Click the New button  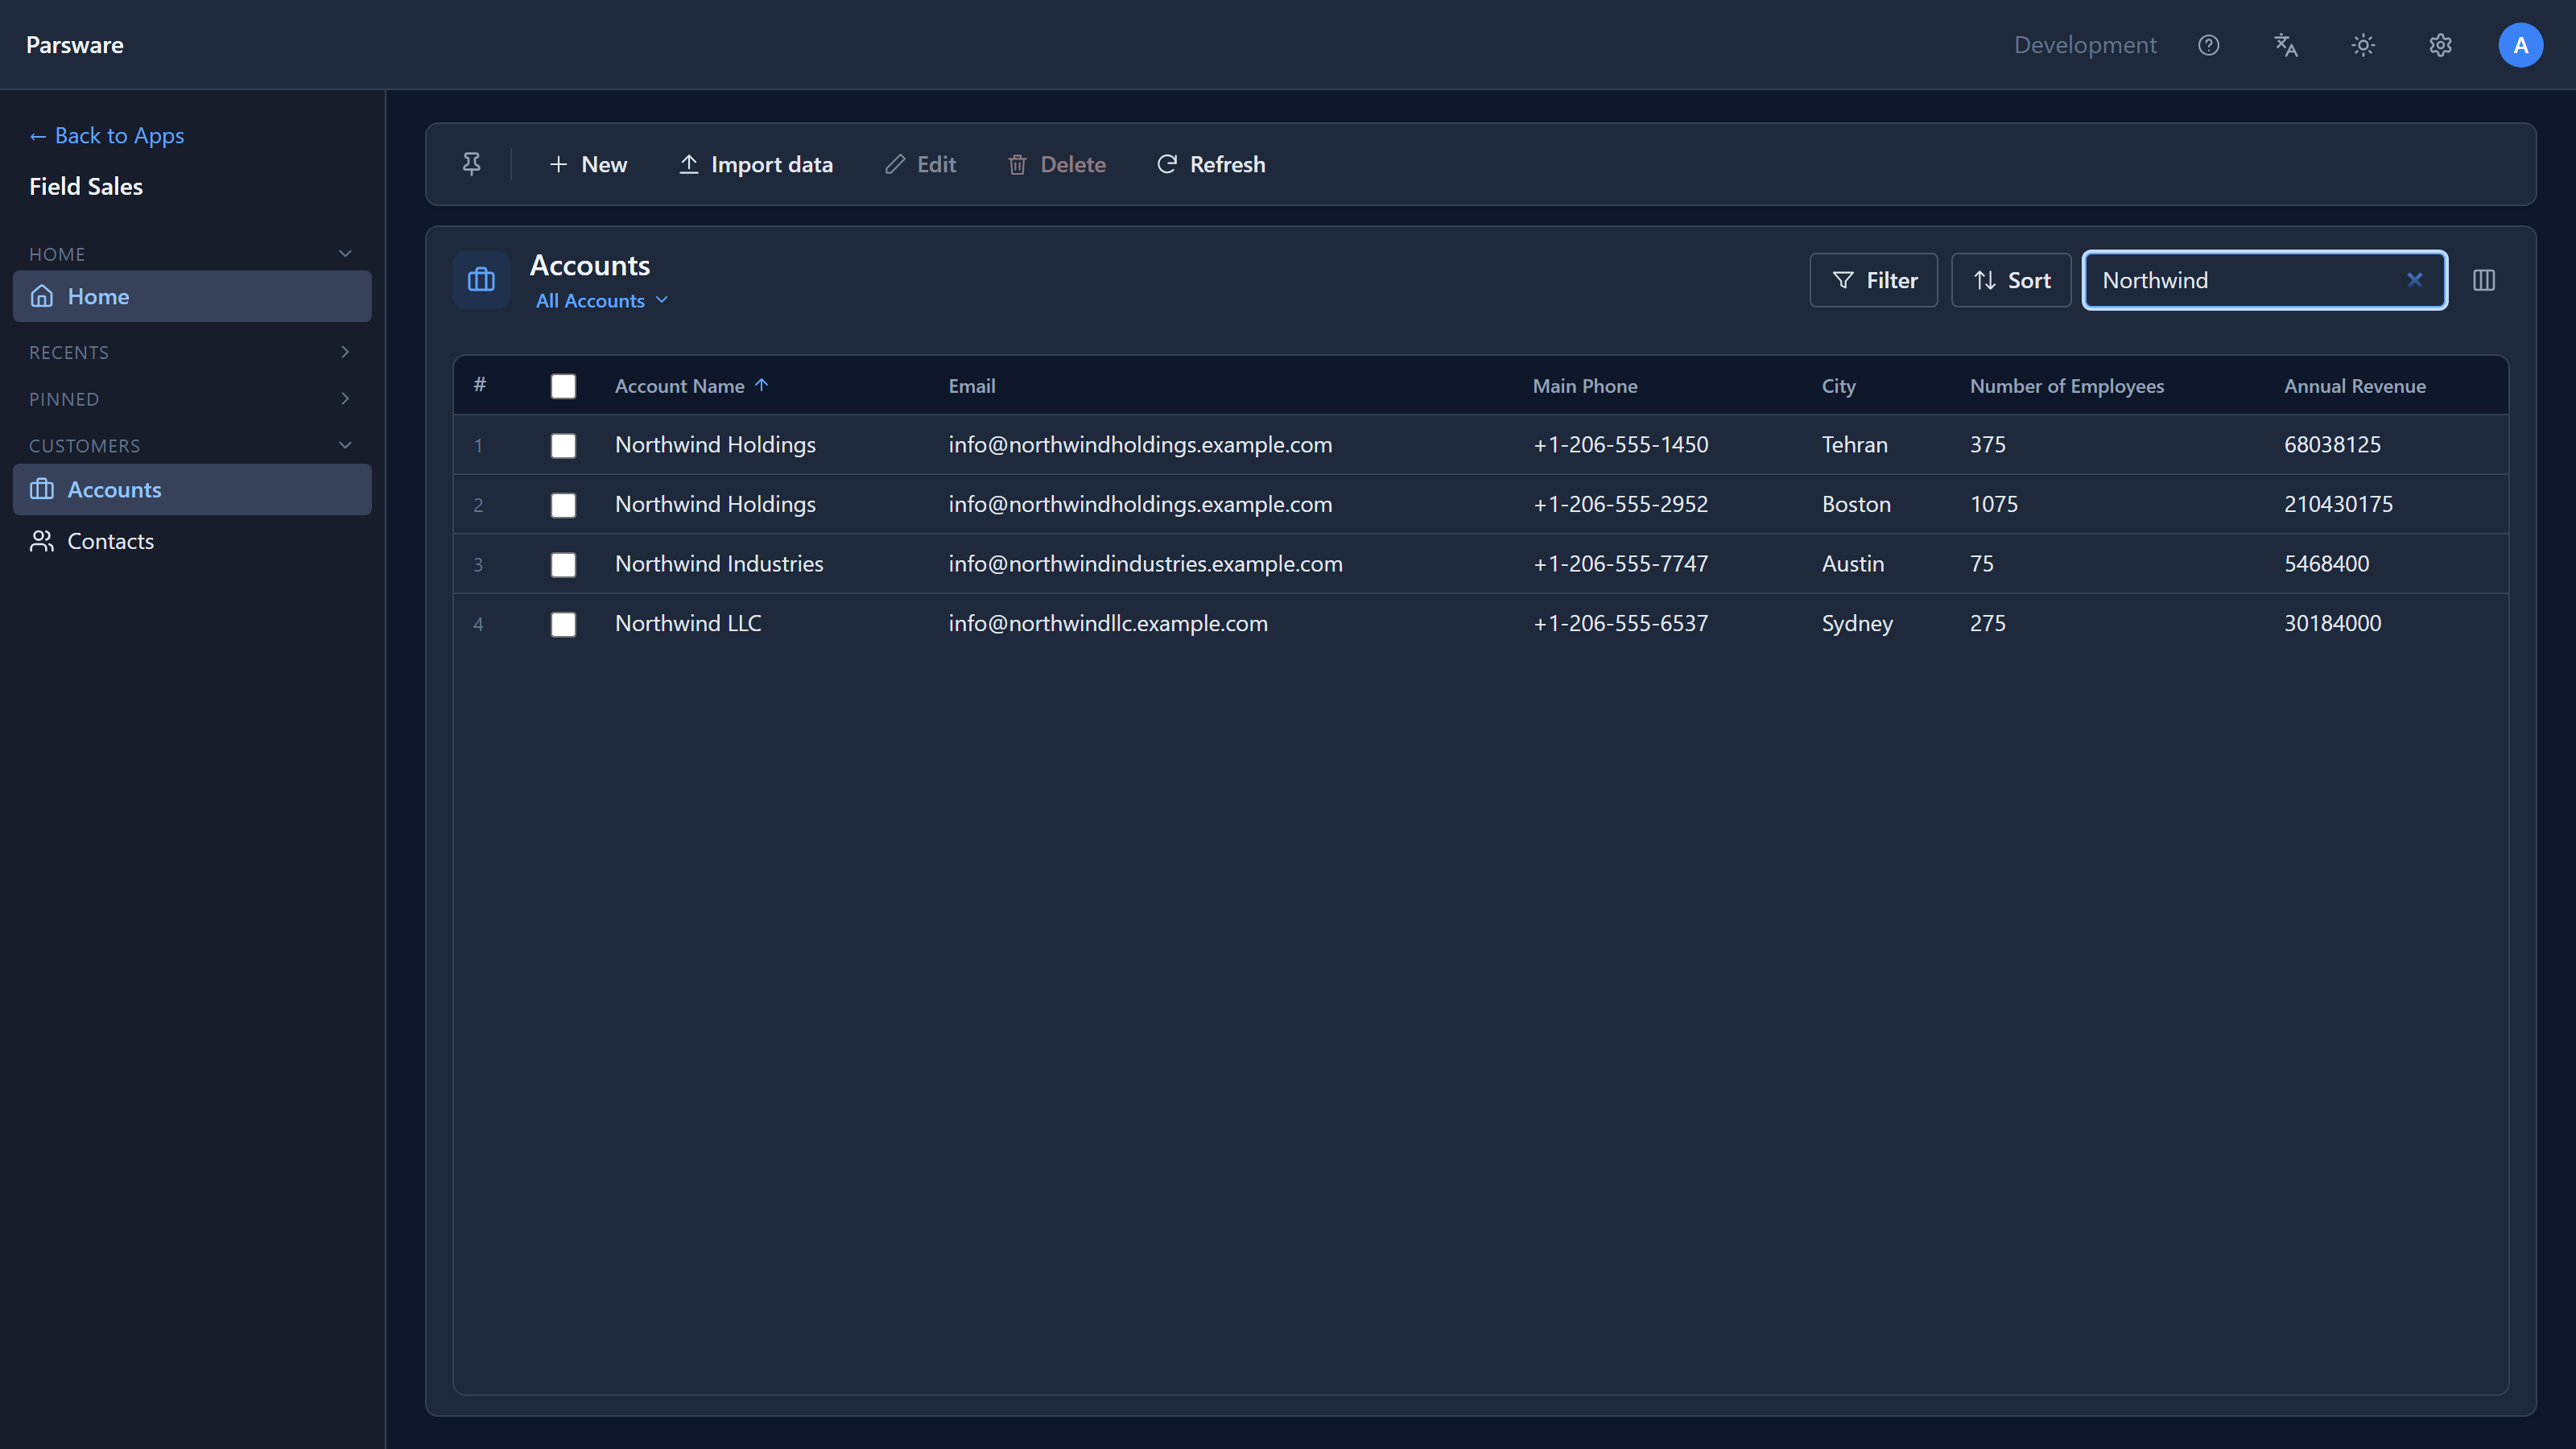pos(588,164)
